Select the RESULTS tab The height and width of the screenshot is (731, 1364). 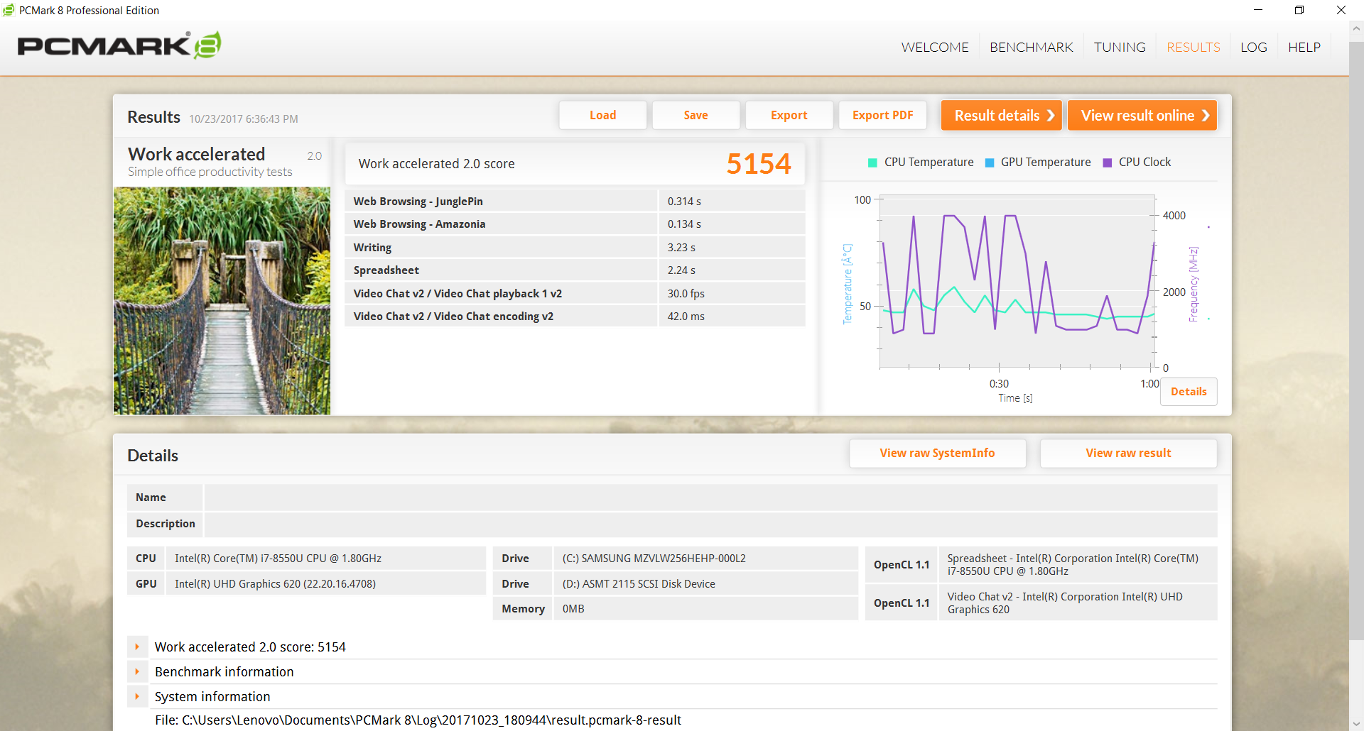(1193, 48)
